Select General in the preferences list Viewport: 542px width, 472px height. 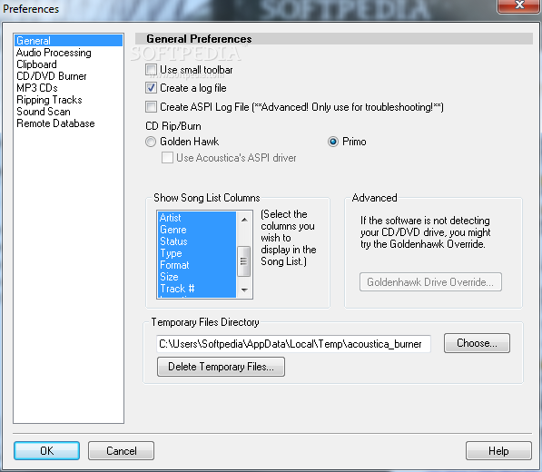(68, 41)
